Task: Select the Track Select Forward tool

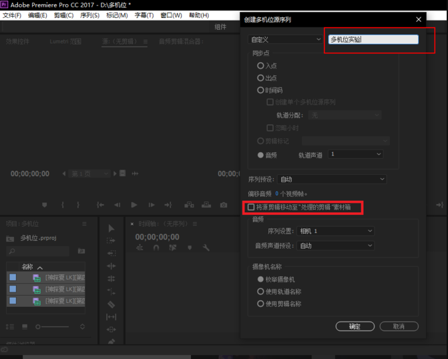Action: [x=111, y=240]
